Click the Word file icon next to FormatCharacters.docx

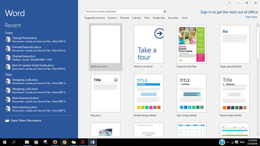point(8,49)
